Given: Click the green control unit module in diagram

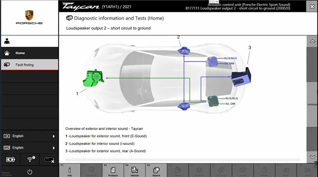Looking at the screenshot, I should tap(213, 101).
